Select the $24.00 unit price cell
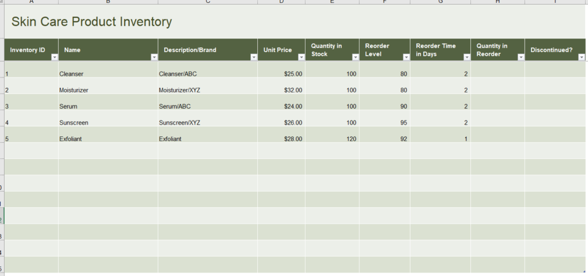Viewport: 588px width, 276px height. click(281, 102)
